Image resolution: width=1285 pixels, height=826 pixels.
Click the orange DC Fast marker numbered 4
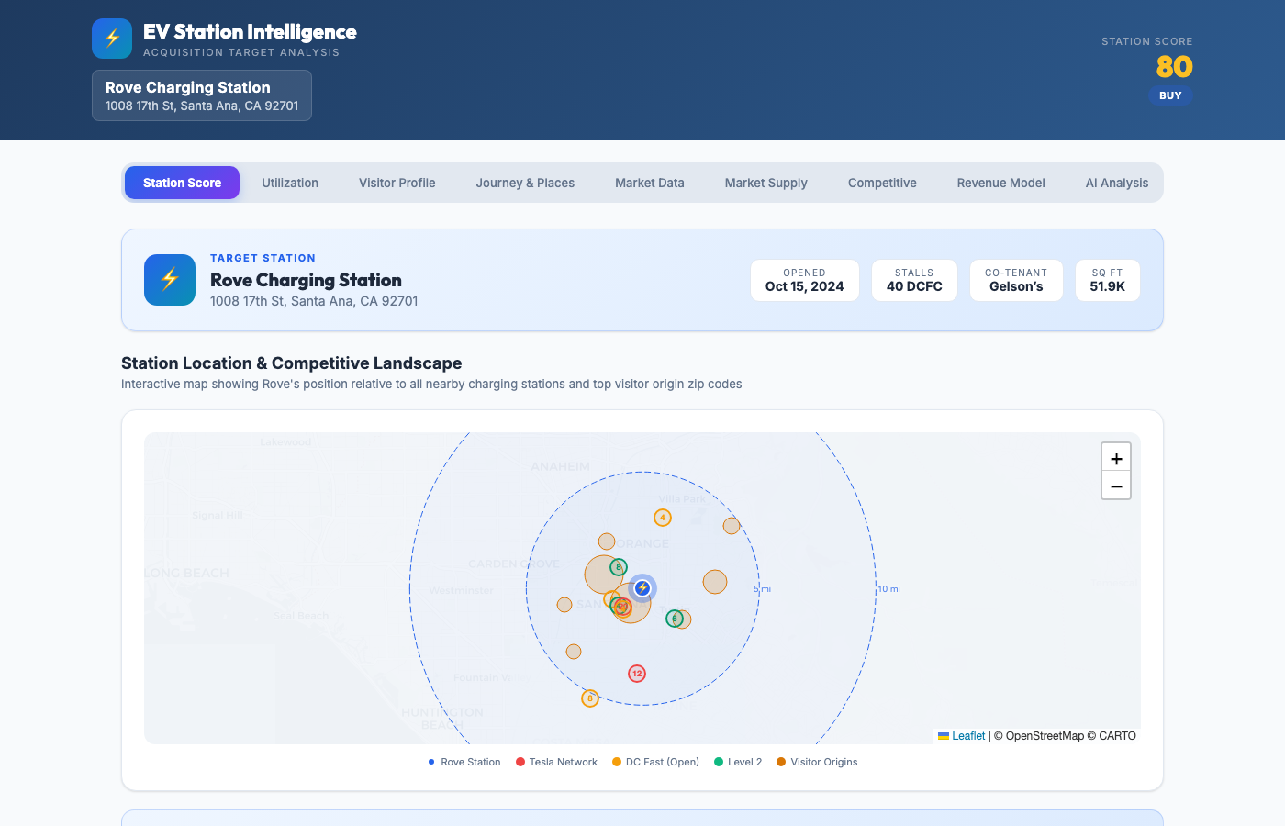point(663,517)
